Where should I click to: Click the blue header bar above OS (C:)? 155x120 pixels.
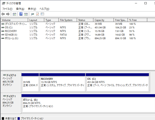pyautogui.click(x=117, y=75)
